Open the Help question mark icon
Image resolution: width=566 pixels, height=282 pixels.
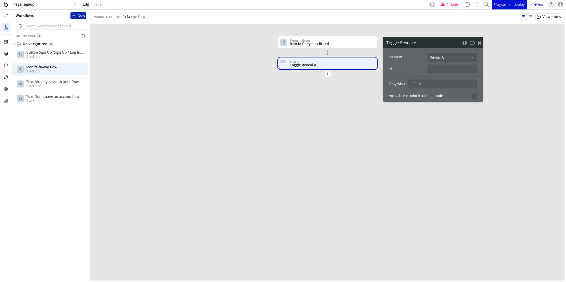pyautogui.click(x=551, y=4)
